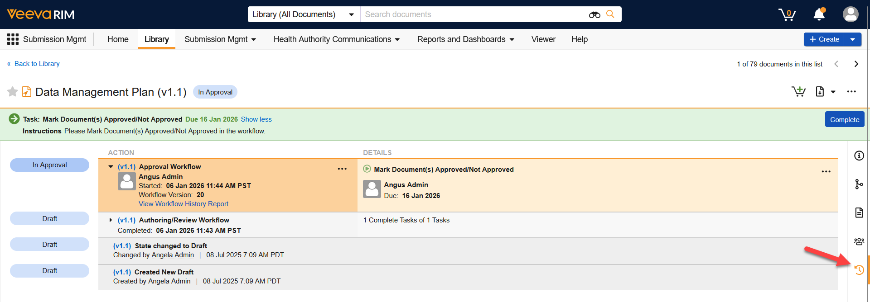The width and height of the screenshot is (870, 302).
Task: Click the Veeva RIM logo
Action: pyautogui.click(x=40, y=14)
